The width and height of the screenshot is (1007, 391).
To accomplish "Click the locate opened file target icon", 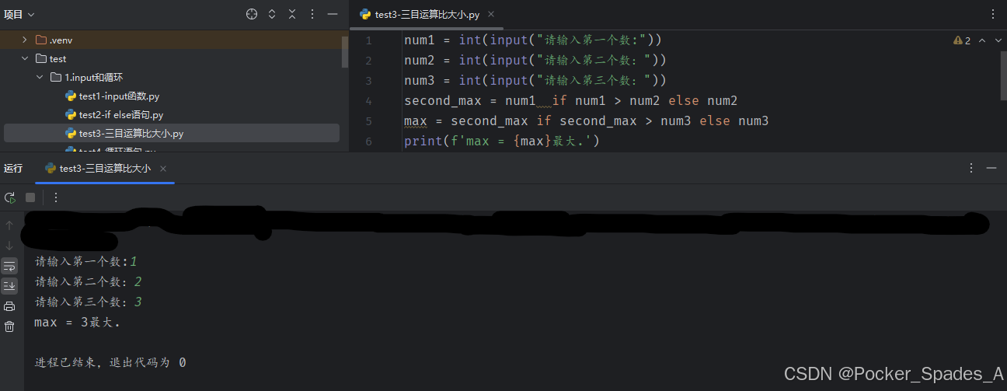I will [251, 14].
